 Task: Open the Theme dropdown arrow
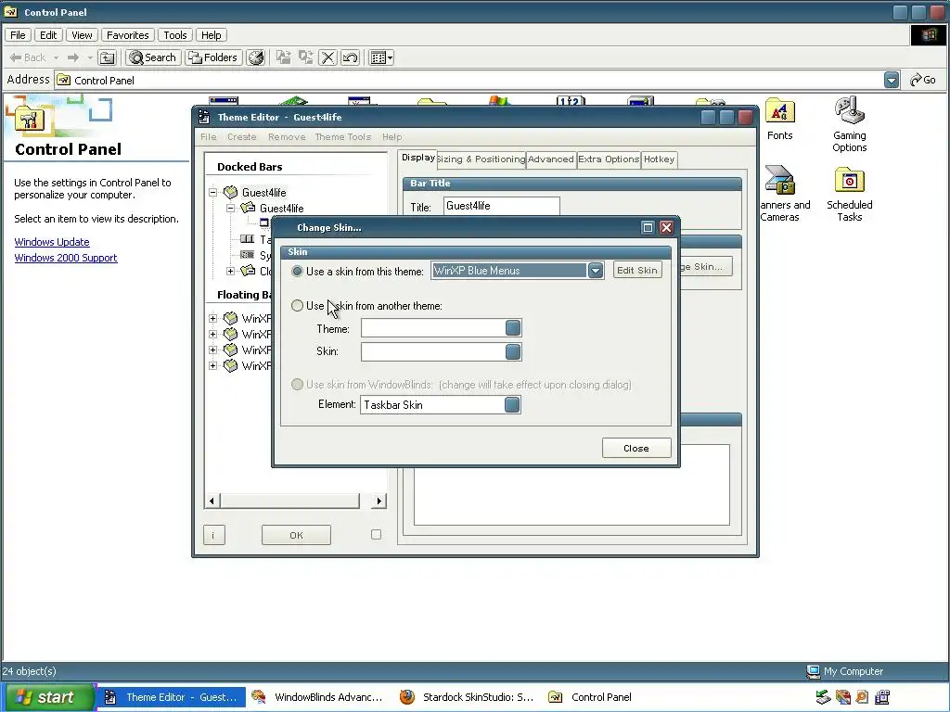coord(512,328)
